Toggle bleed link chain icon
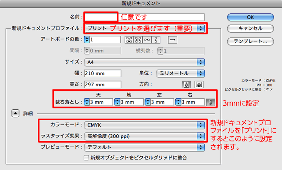Screen dimensions: 282x170 [211, 102]
